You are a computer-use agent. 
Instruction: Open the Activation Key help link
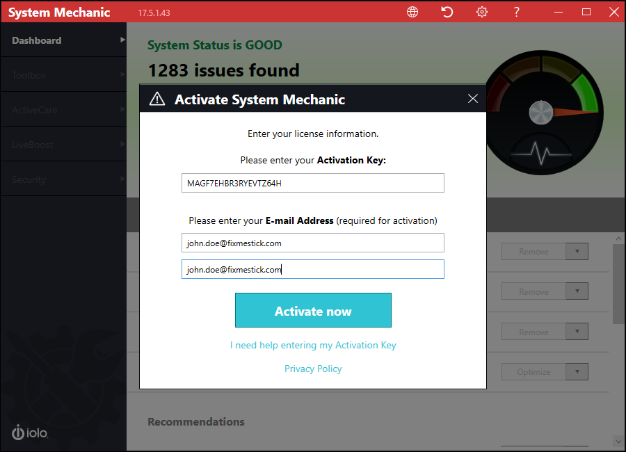[x=313, y=345]
